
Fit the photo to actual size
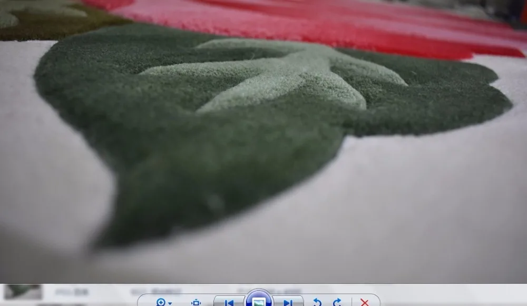pyautogui.click(x=196, y=303)
